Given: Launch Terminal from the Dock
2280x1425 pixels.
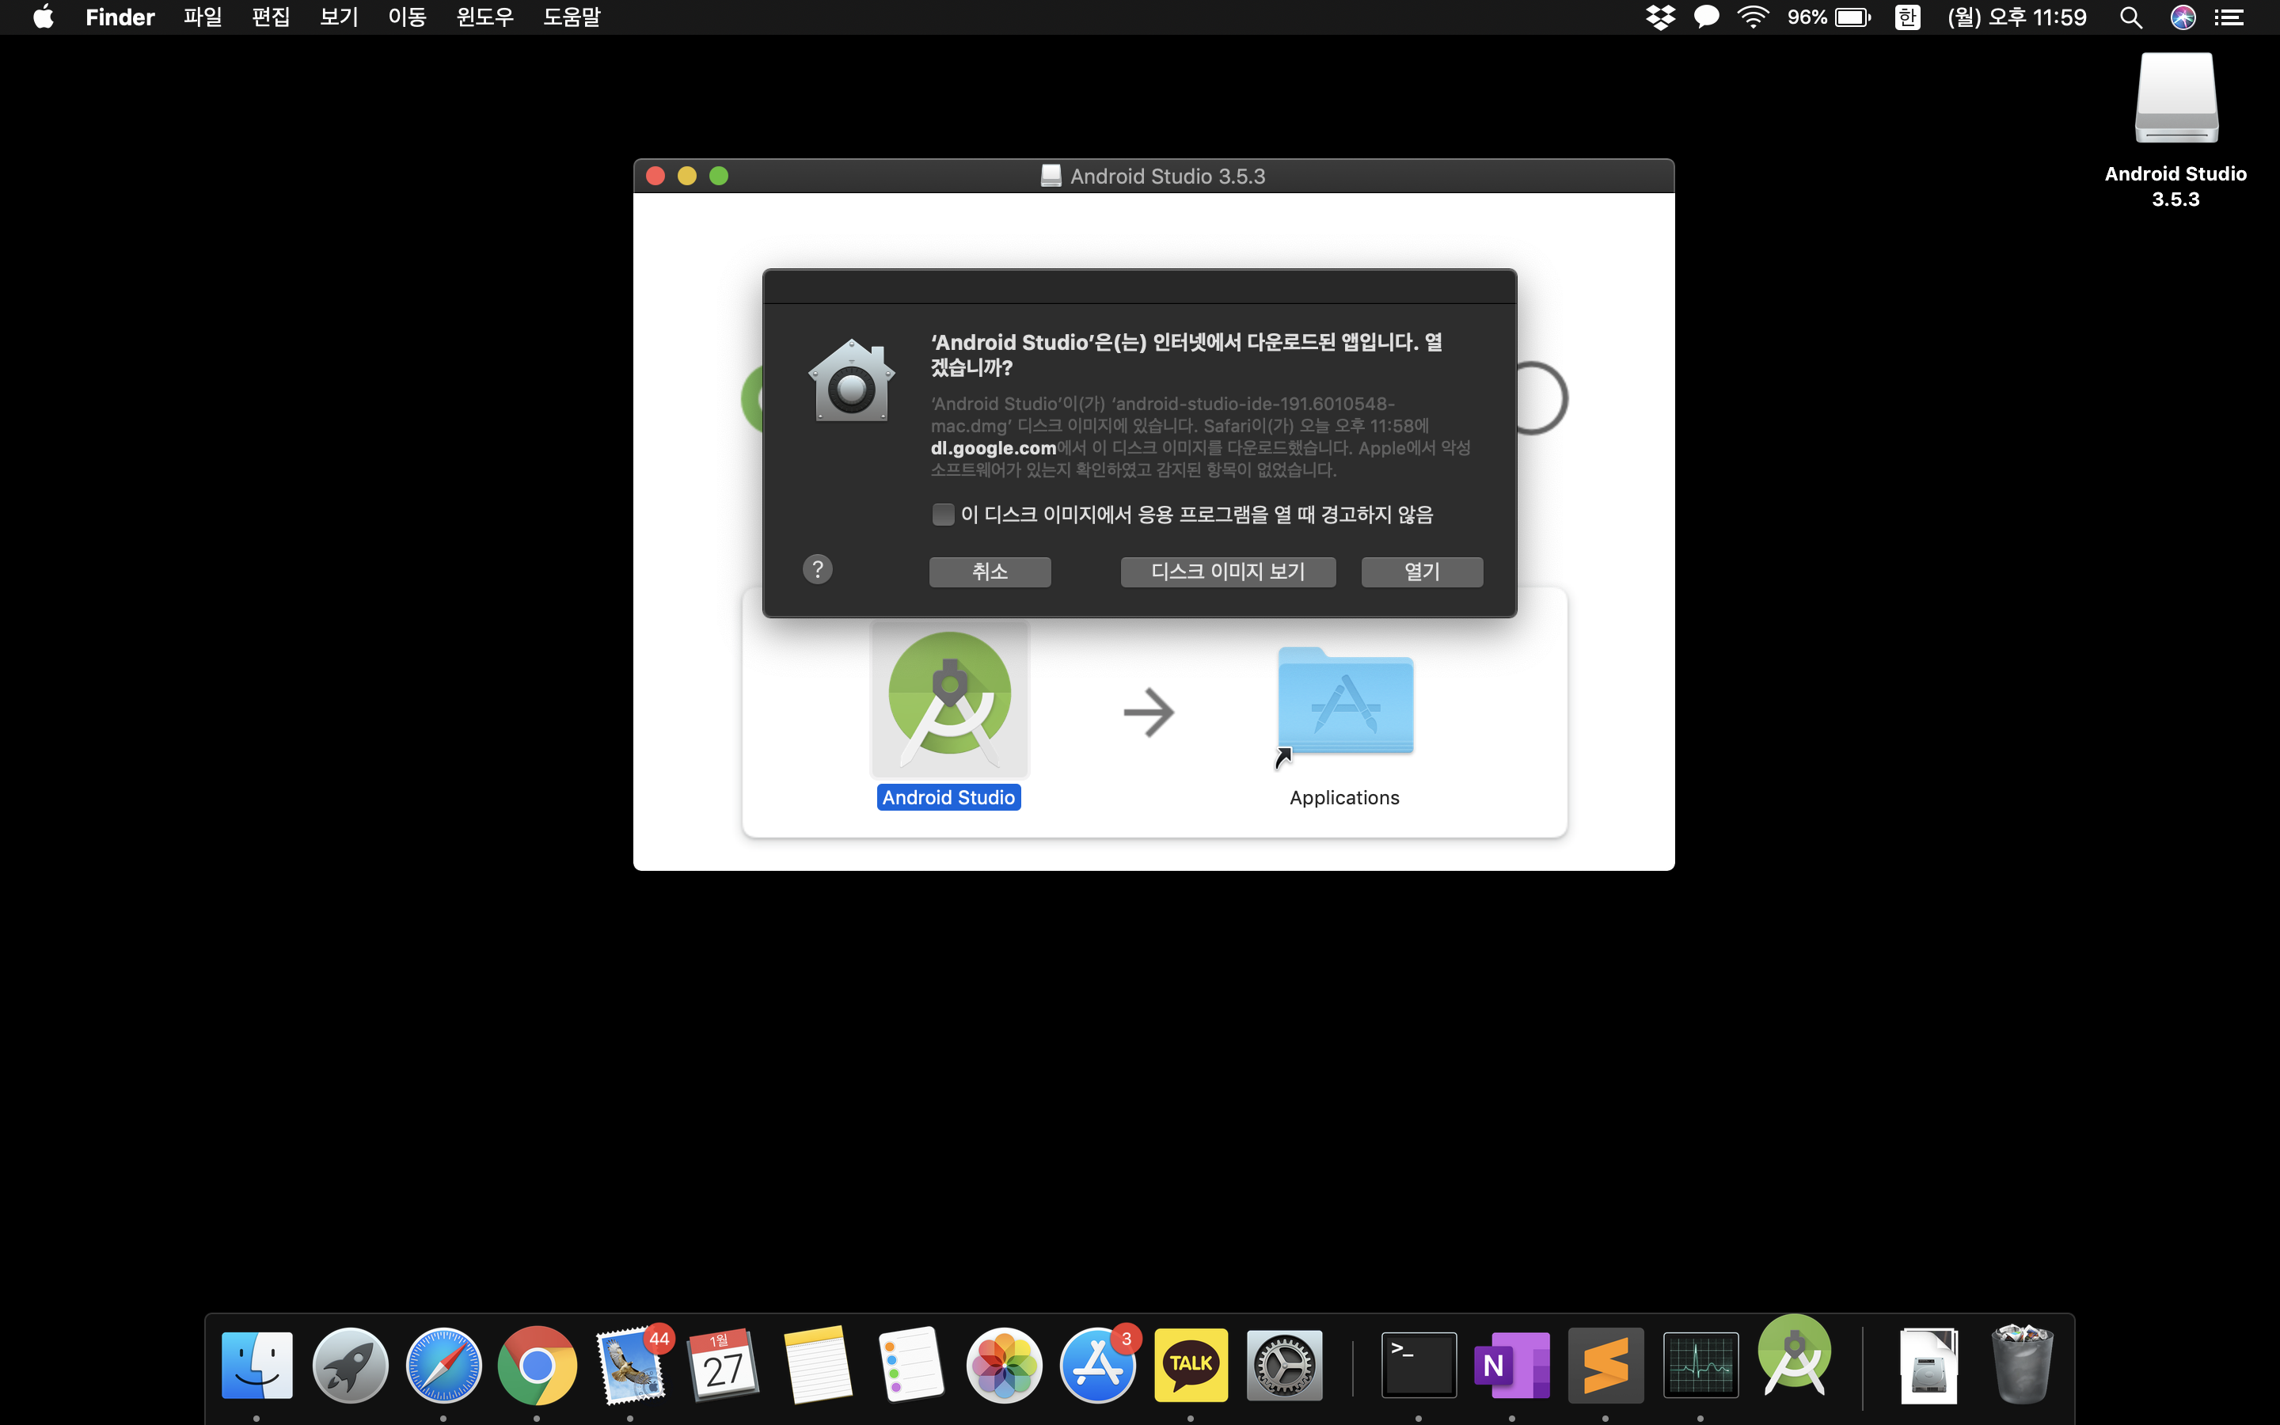Looking at the screenshot, I should click(x=1418, y=1365).
